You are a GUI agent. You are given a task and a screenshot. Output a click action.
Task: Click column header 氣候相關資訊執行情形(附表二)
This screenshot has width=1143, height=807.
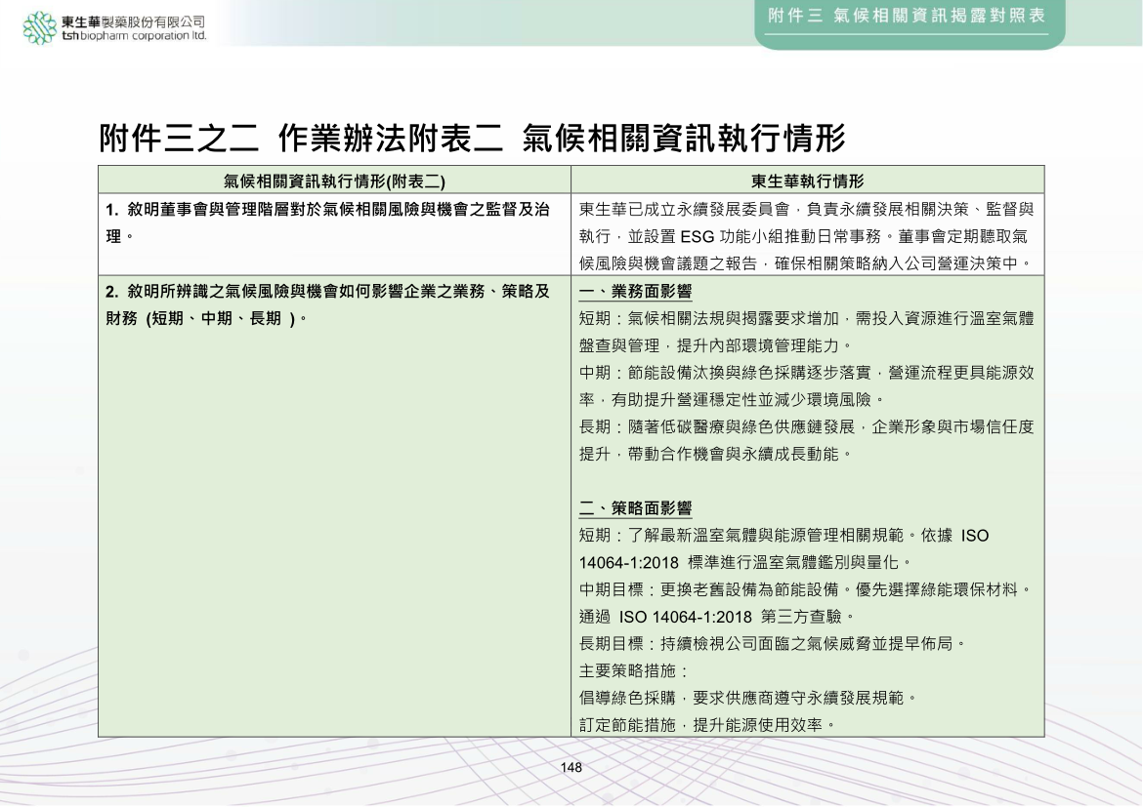(x=334, y=181)
